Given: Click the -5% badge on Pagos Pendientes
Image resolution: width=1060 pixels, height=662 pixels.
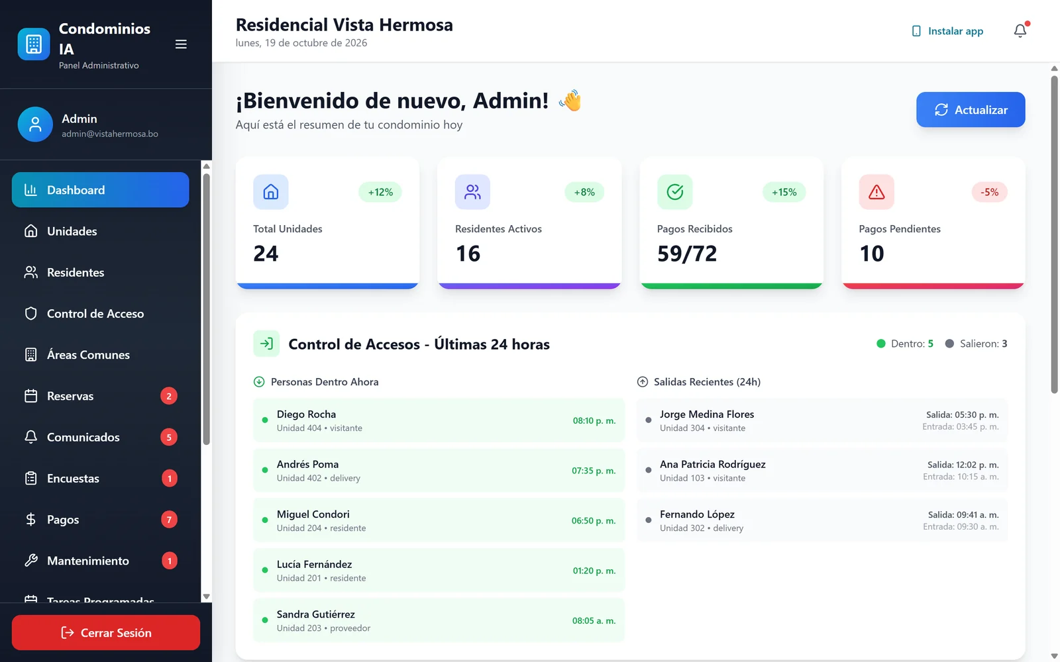Looking at the screenshot, I should click(990, 192).
